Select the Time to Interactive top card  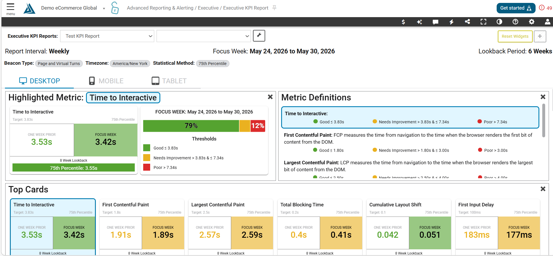53,227
